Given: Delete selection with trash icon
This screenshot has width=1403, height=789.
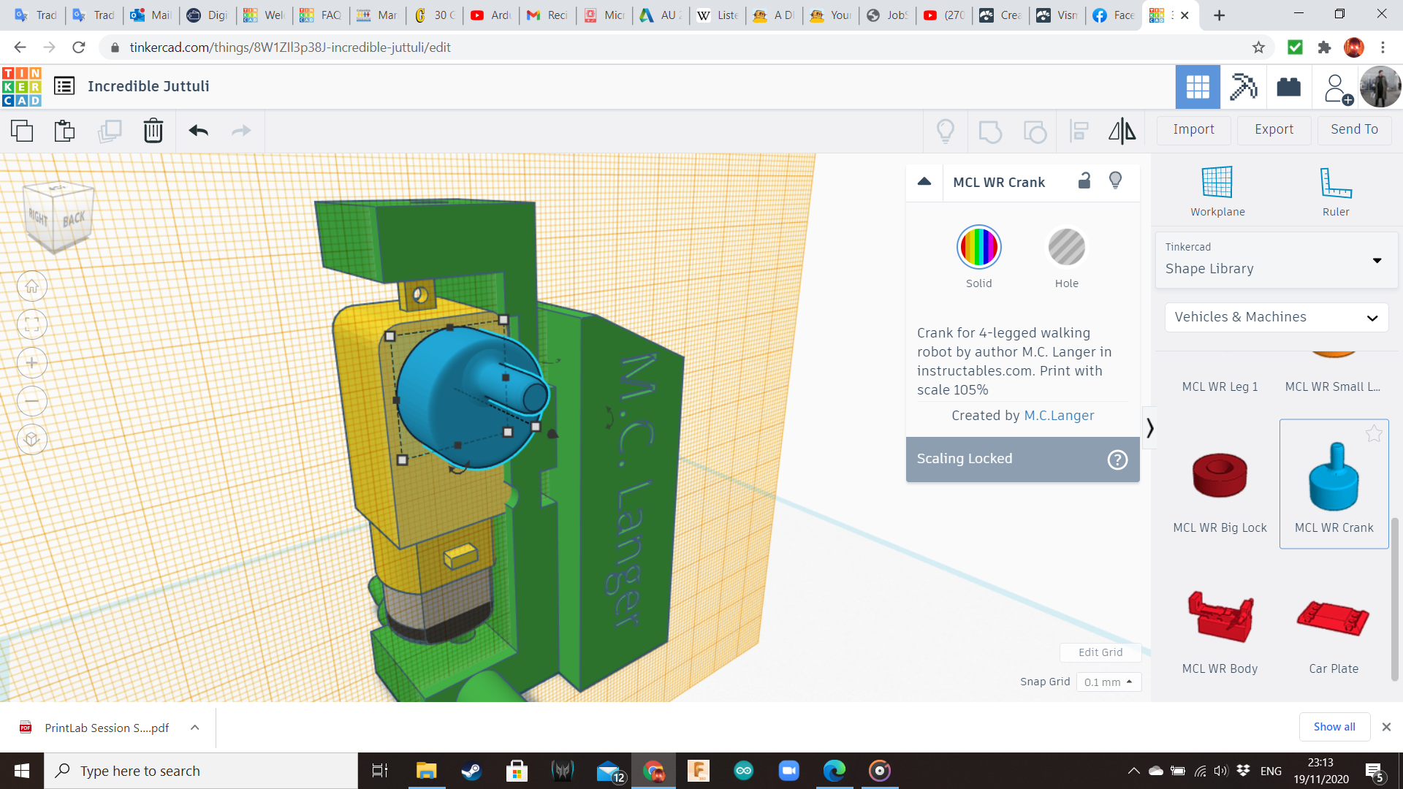Looking at the screenshot, I should coord(153,131).
